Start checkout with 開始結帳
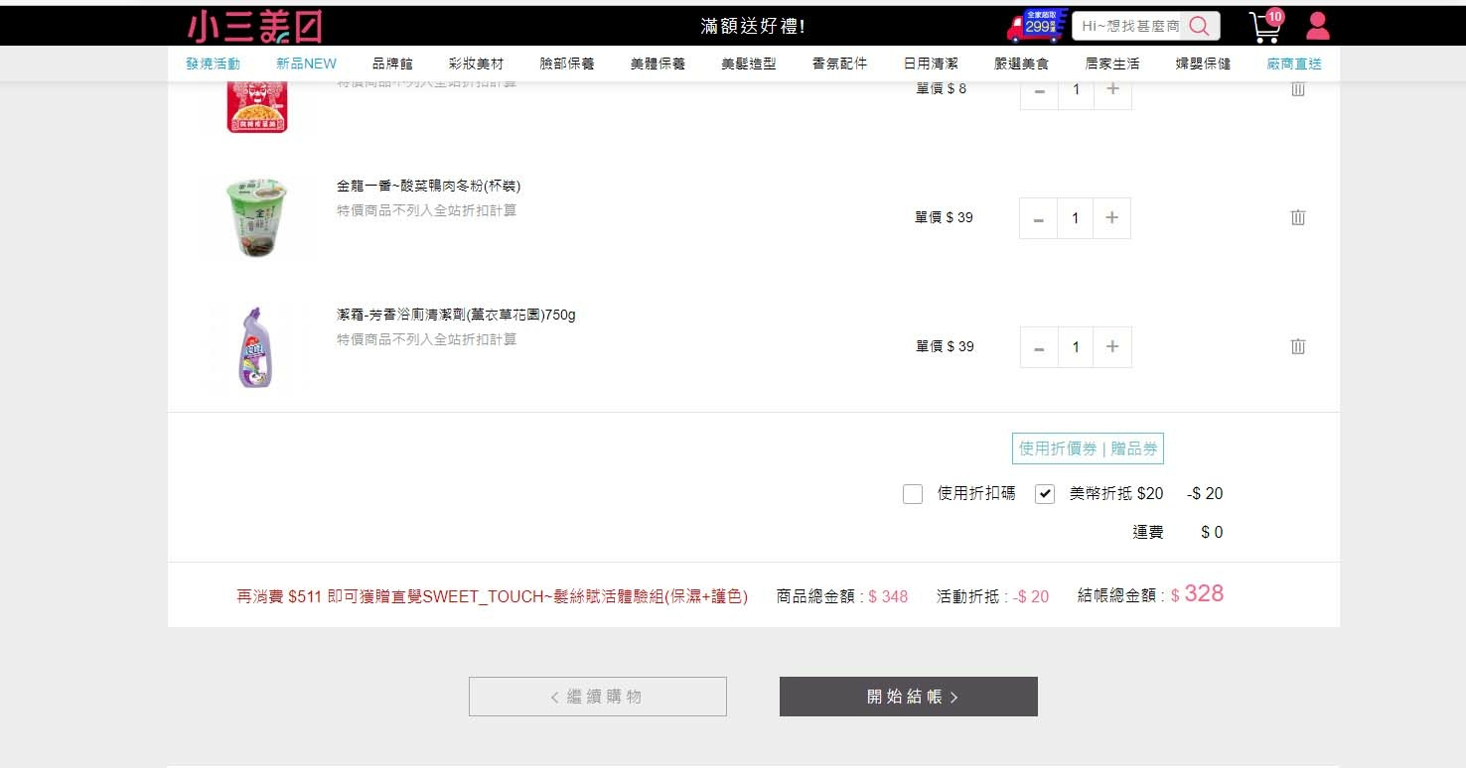Image resolution: width=1466 pixels, height=768 pixels. pos(909,697)
